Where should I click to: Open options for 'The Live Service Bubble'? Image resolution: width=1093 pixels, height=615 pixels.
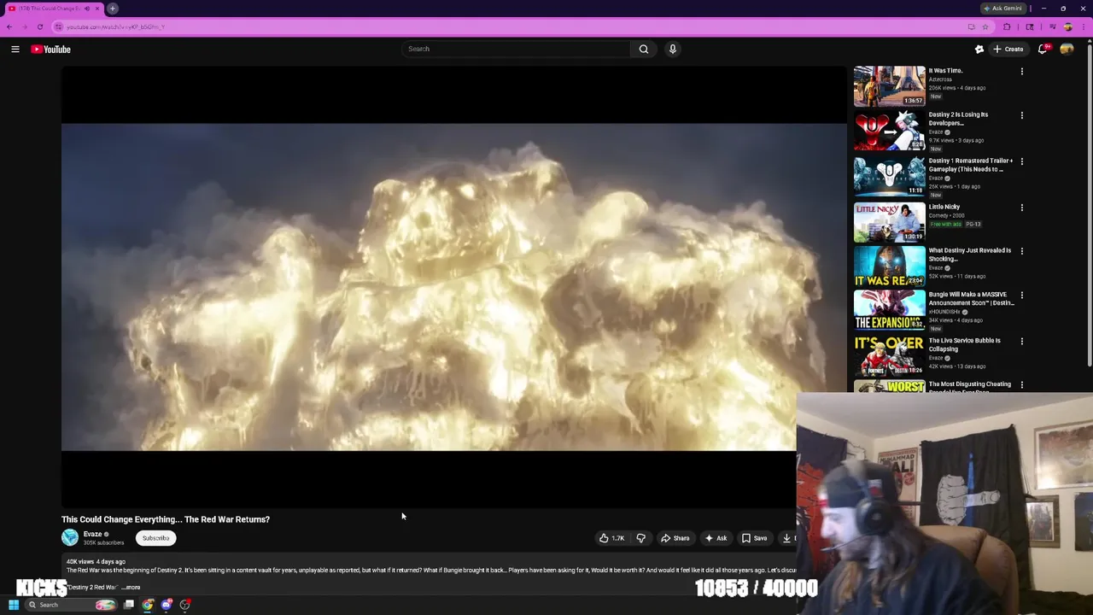click(1022, 342)
